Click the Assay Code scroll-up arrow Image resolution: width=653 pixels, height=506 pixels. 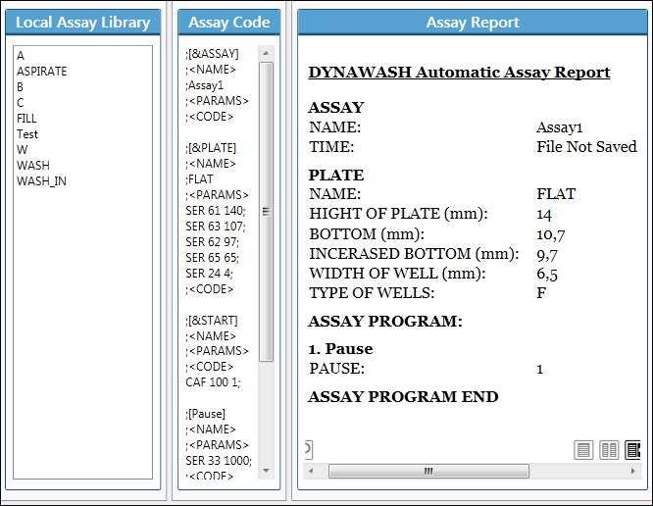[x=266, y=53]
